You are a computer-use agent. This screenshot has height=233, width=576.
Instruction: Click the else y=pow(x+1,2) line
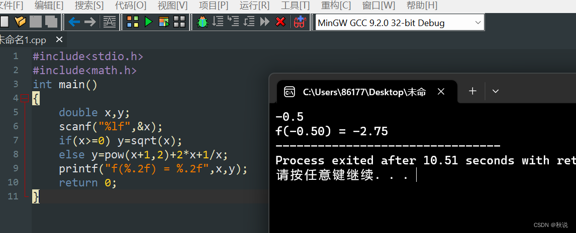click(143, 155)
